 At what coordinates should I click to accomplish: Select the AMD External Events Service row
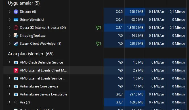click(95, 78)
